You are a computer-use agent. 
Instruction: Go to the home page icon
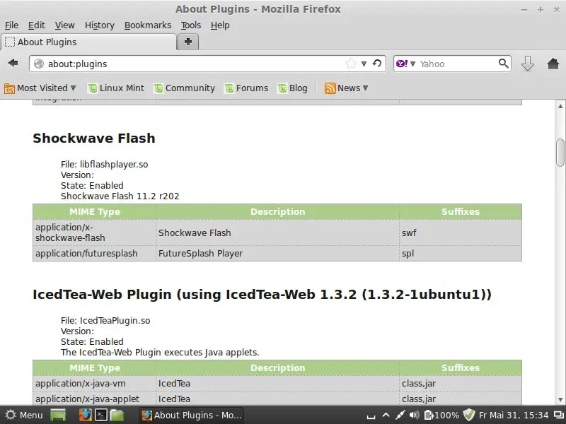tap(553, 64)
